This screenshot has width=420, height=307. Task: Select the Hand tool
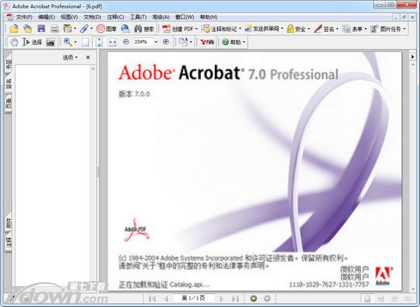15,42
